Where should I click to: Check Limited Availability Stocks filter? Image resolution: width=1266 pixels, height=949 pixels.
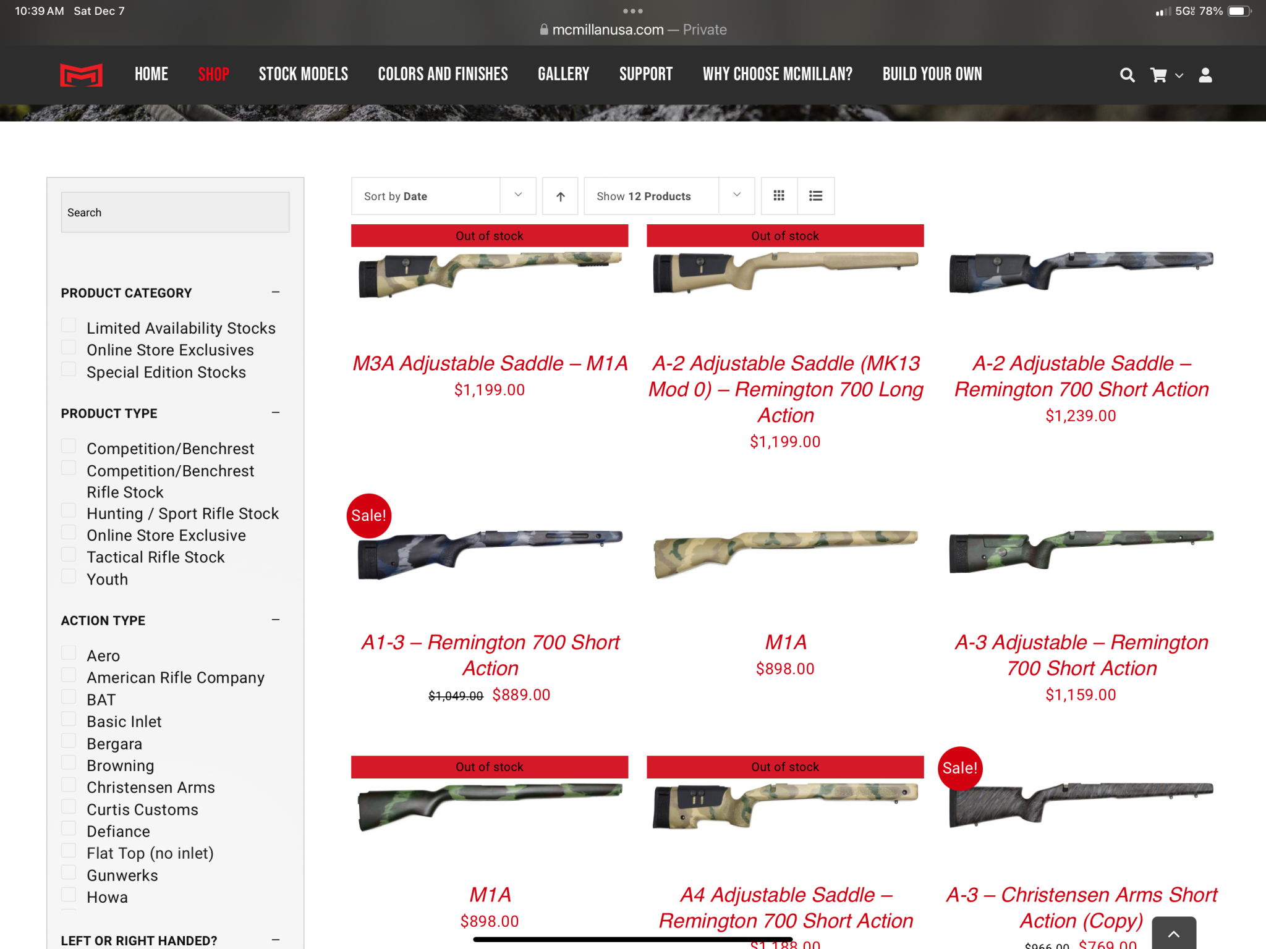point(69,326)
